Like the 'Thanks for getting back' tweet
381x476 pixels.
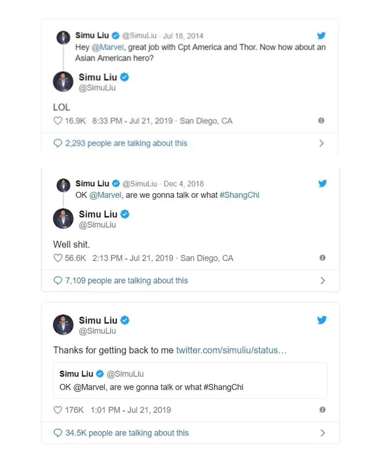(58, 410)
